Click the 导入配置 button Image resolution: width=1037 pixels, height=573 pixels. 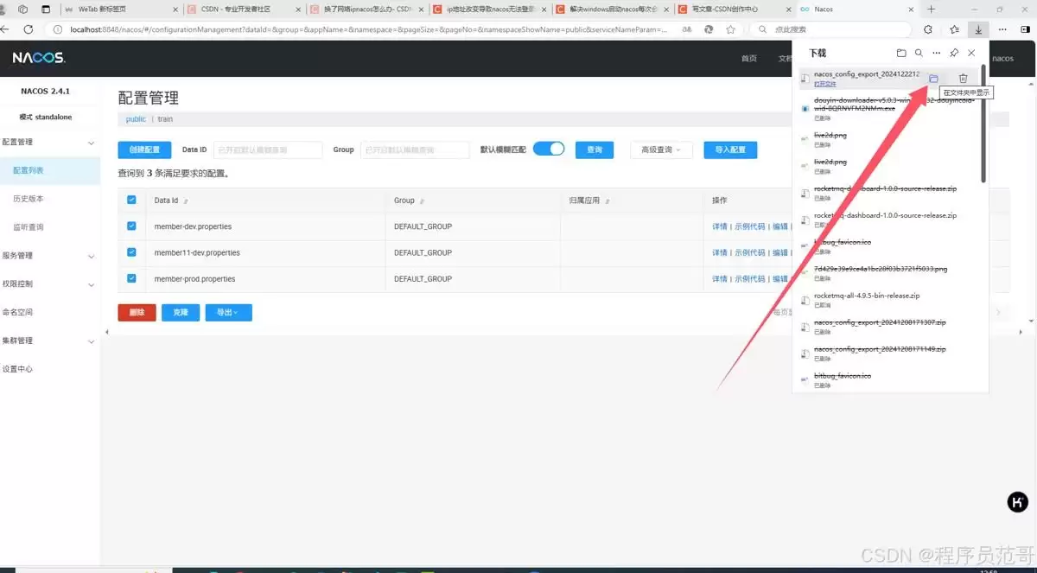tap(730, 150)
